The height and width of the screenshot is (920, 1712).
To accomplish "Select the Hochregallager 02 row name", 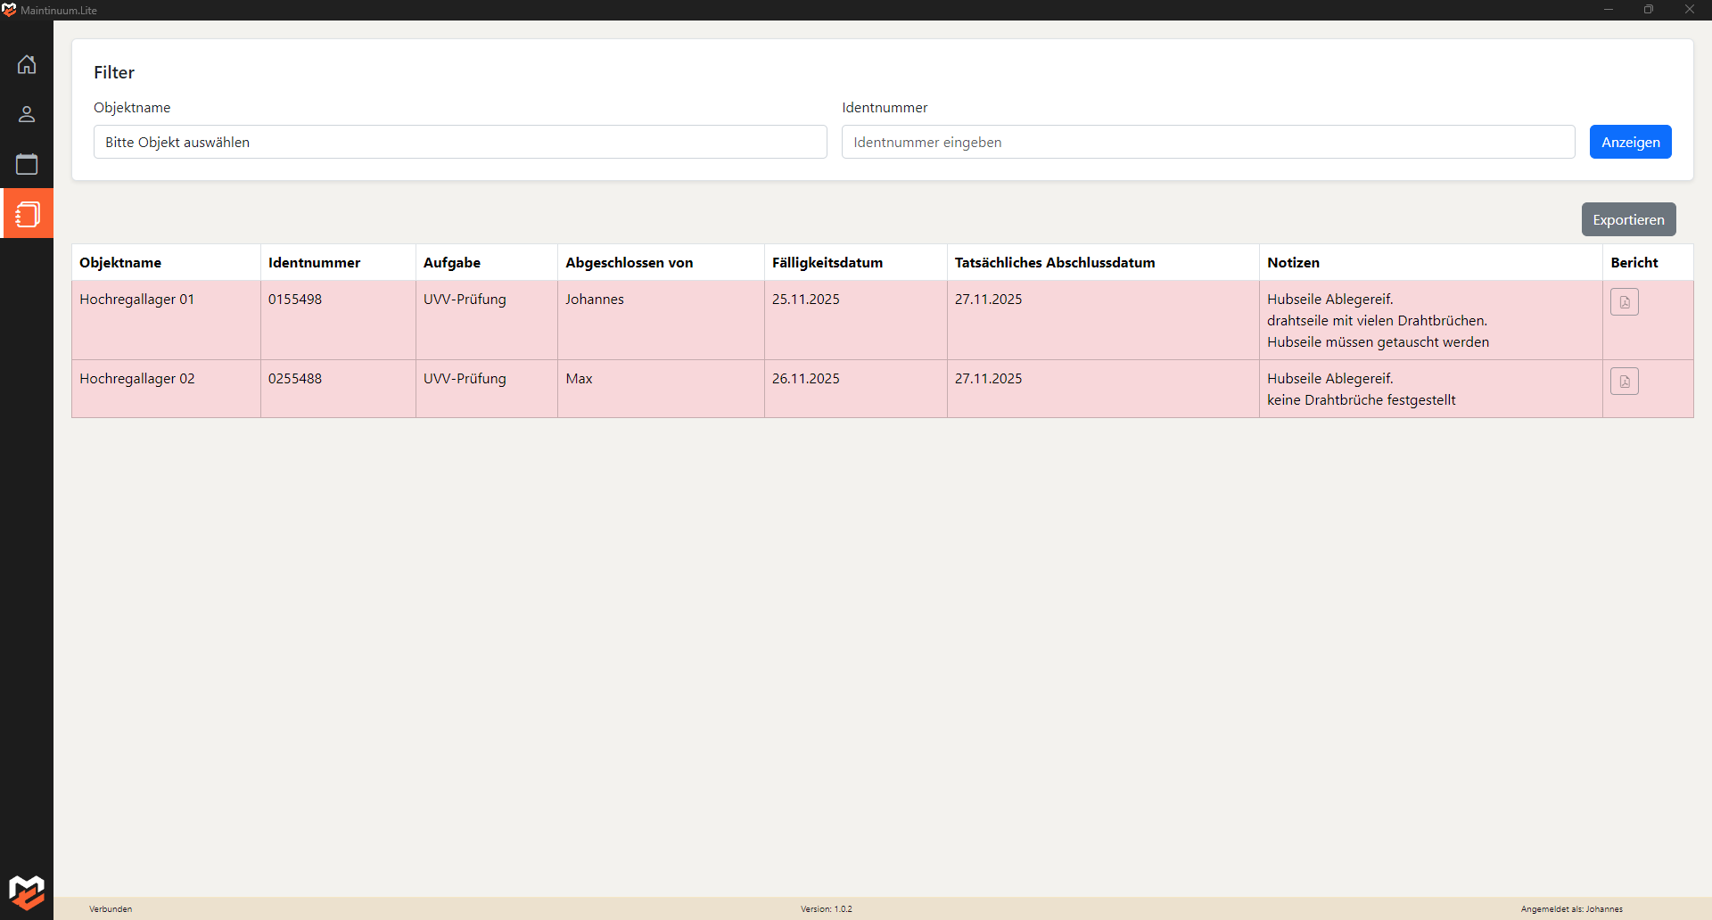I will pos(136,379).
